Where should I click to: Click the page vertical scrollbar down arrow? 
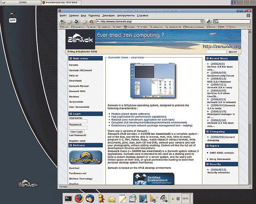coord(250,183)
